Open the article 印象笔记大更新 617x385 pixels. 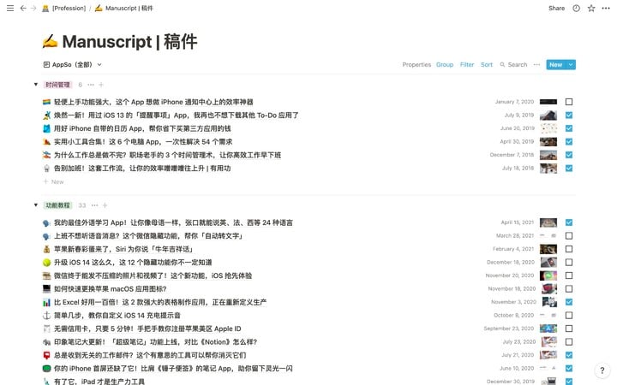point(155,342)
